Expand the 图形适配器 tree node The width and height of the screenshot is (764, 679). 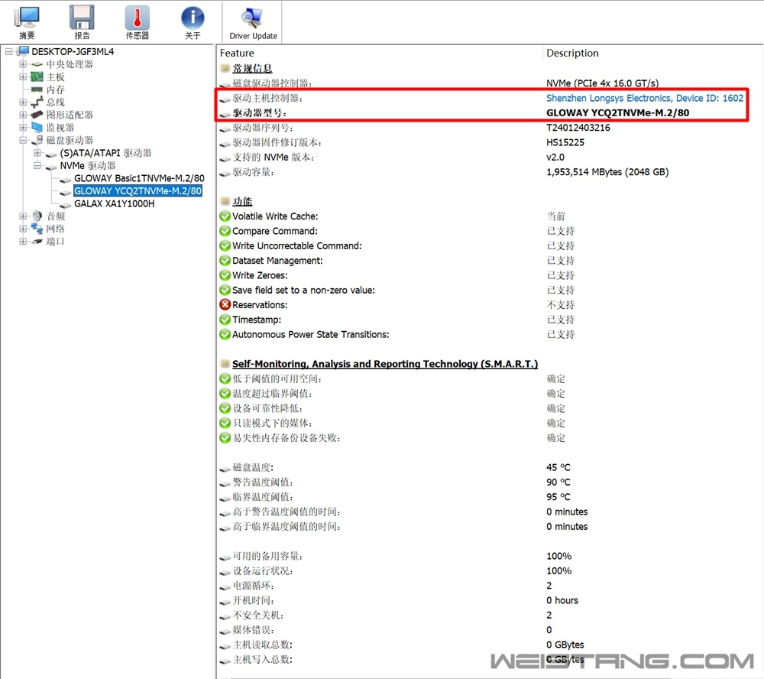click(x=23, y=115)
